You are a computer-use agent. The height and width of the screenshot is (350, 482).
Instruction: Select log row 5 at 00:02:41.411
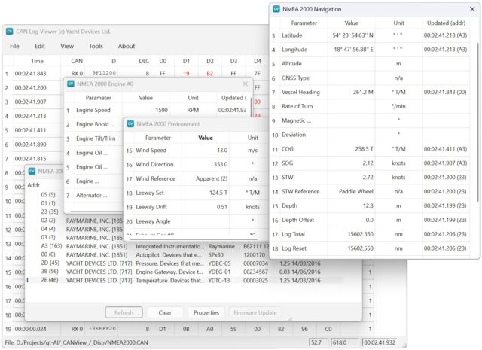coord(34,130)
